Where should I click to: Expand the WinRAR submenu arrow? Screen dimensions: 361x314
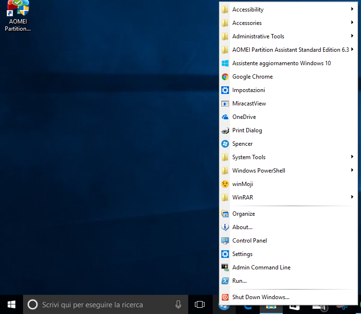point(352,197)
